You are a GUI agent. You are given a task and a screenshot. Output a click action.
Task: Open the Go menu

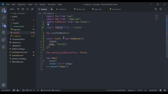tap(36, 4)
